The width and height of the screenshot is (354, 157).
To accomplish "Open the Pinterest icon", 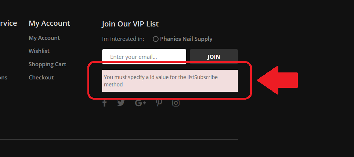I will (x=159, y=103).
